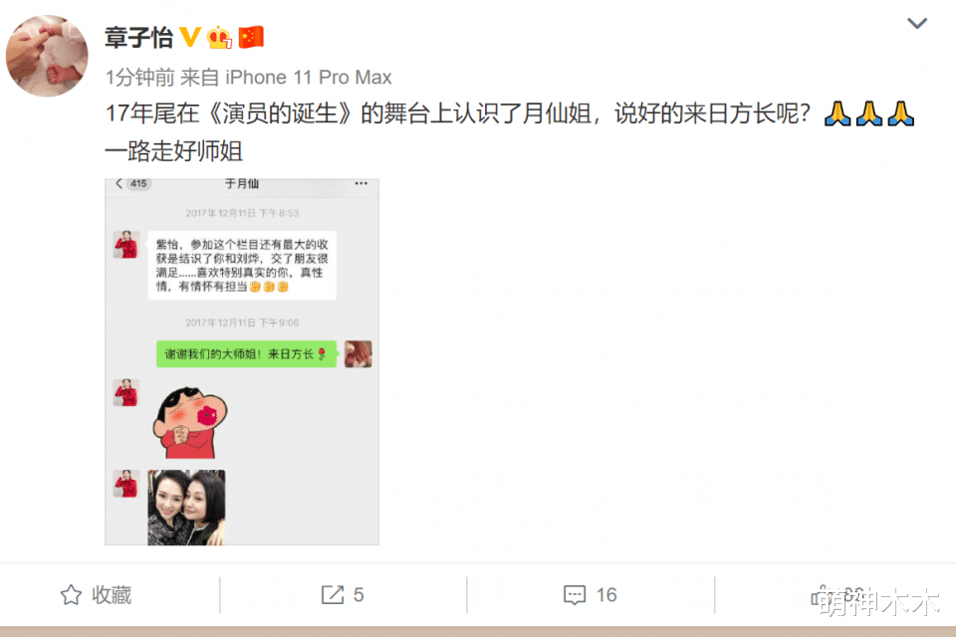Open the 章子怡 profile name link

[x=139, y=37]
